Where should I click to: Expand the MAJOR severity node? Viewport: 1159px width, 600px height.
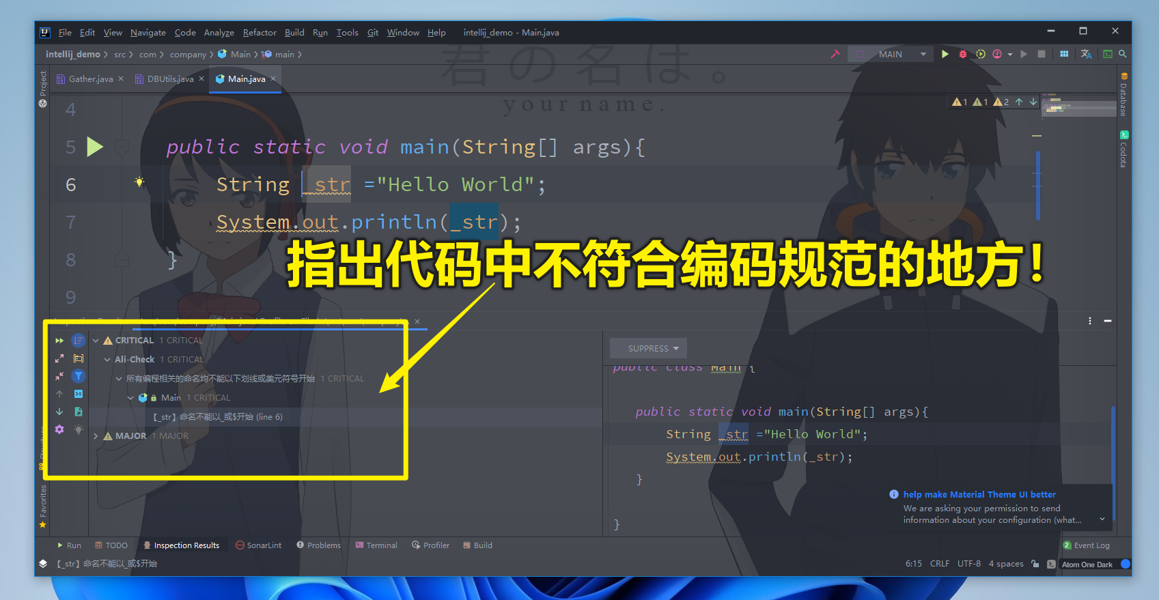pos(96,436)
